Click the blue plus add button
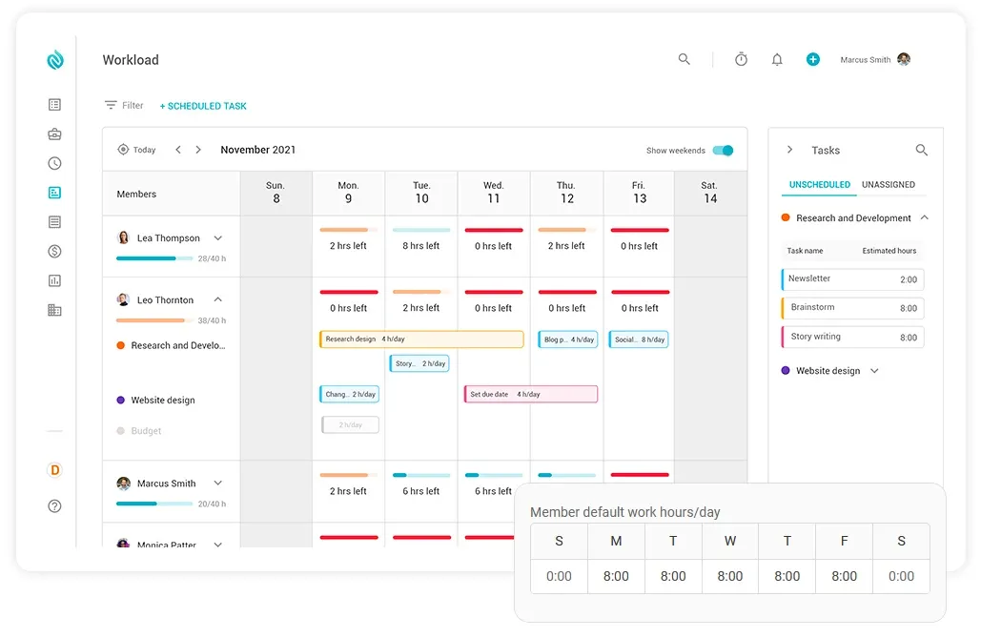981x638 pixels. tap(812, 59)
